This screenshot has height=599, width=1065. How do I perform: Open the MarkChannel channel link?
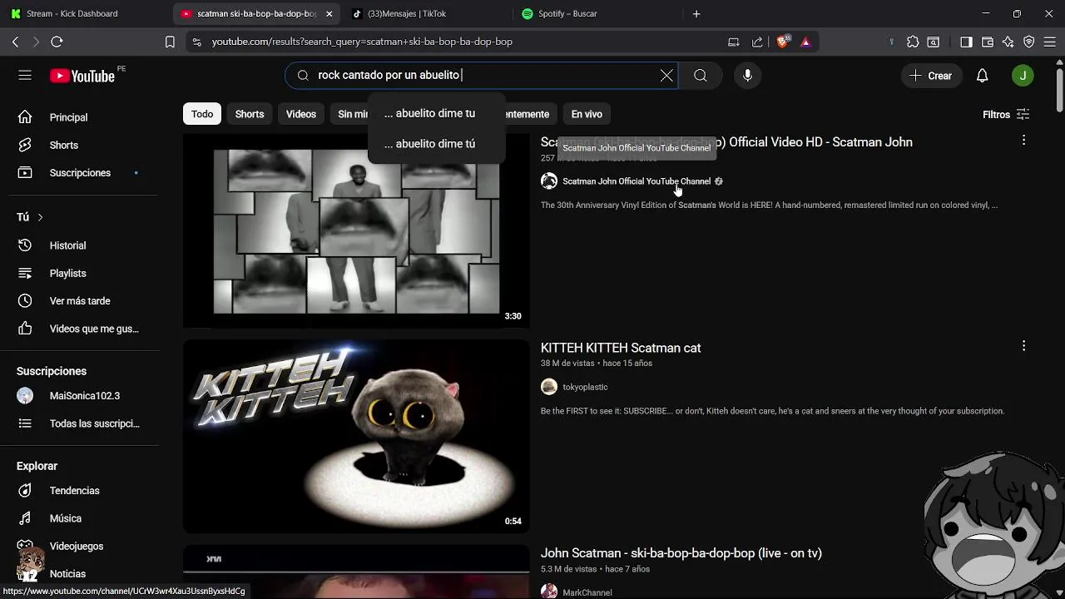[587, 592]
